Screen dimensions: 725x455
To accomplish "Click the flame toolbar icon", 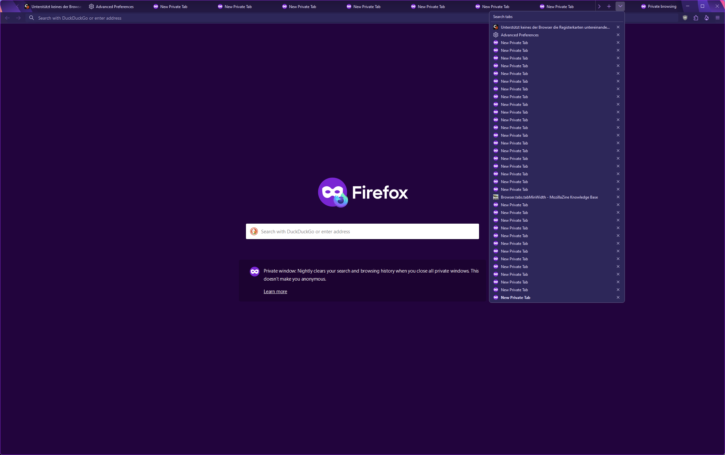I will tap(707, 18).
